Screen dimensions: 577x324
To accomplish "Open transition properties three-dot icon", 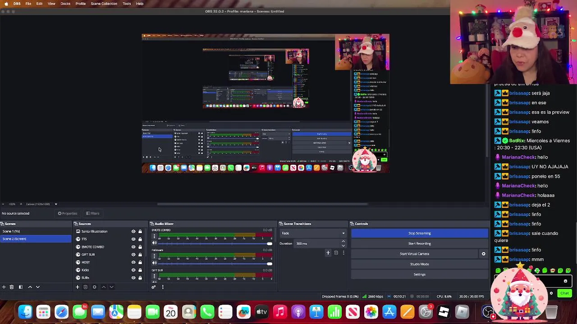I will (343, 253).
